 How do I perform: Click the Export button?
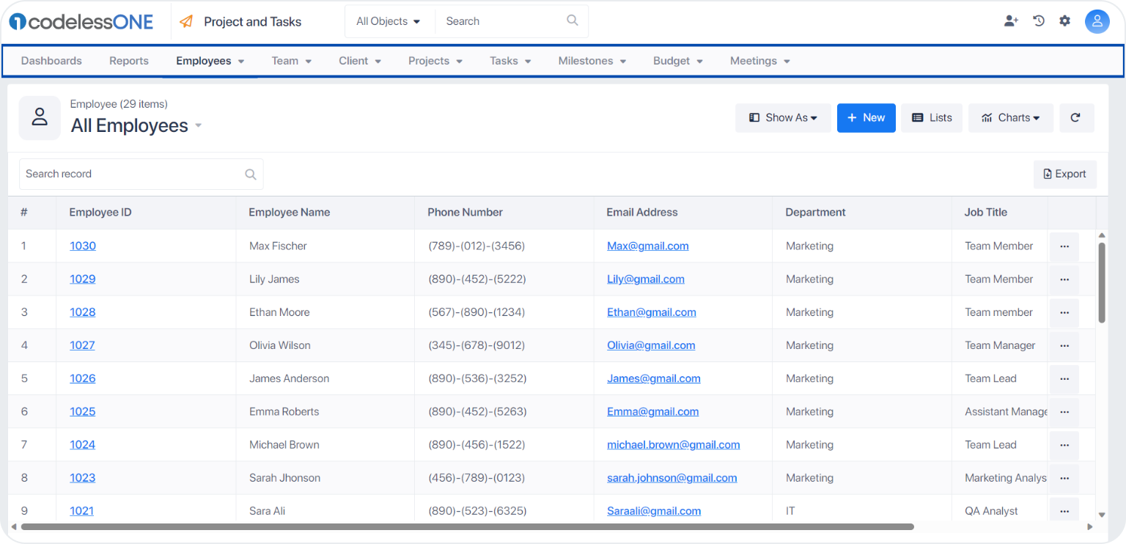pos(1065,174)
